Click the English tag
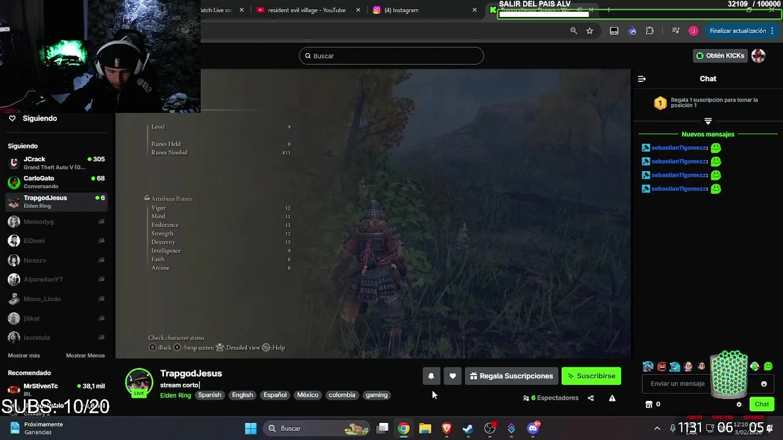The width and height of the screenshot is (783, 440). click(x=242, y=395)
